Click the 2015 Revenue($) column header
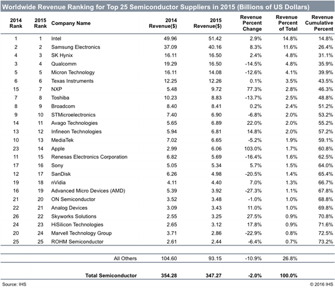Image resolution: width=335 pixels, height=288 pixels. [x=208, y=23]
